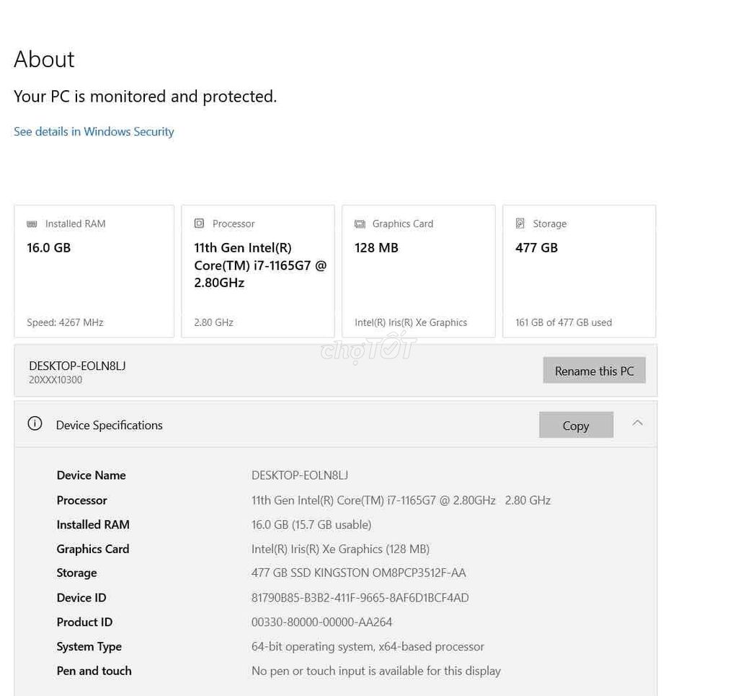Image resolution: width=738 pixels, height=696 pixels.
Task: Click the "Device ID" row label
Action: (x=81, y=598)
